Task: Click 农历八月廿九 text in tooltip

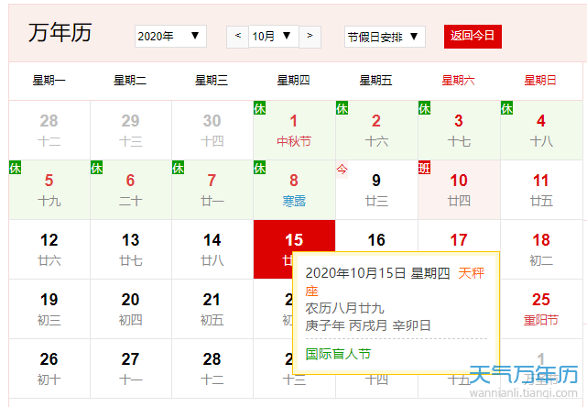Action: coord(345,308)
